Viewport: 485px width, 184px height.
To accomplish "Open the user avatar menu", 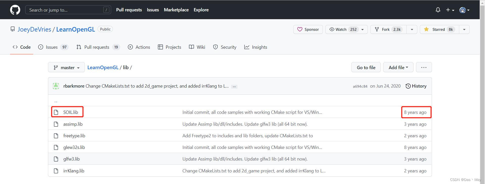I will 464,10.
